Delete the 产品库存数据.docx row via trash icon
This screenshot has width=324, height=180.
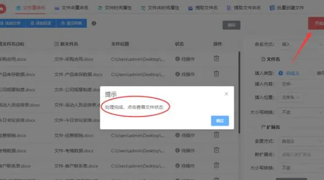(x=216, y=73)
